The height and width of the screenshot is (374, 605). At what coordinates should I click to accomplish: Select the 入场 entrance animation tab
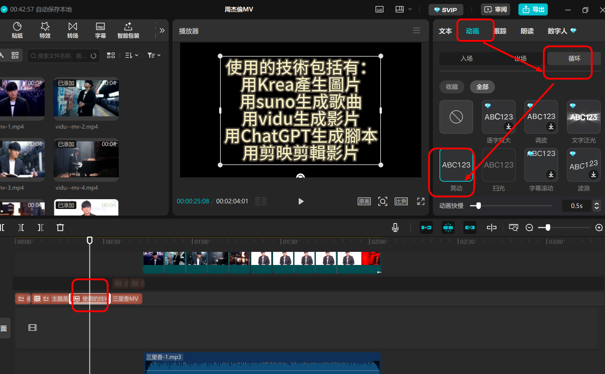click(467, 59)
